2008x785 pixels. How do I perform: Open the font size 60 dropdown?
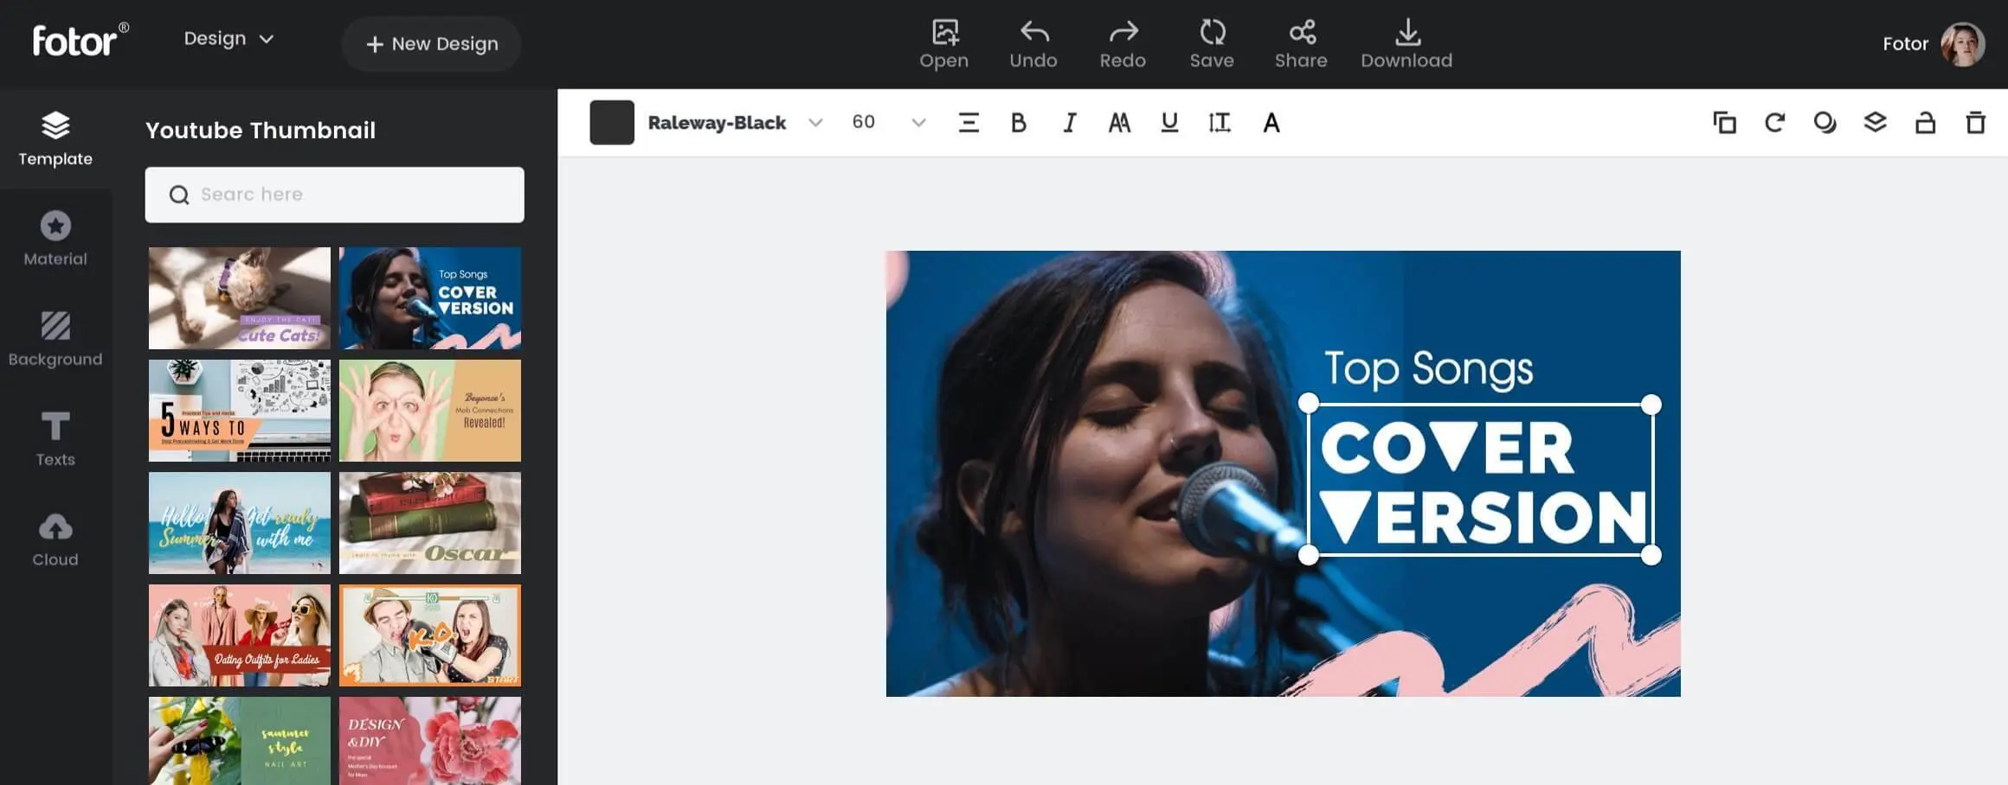point(918,123)
